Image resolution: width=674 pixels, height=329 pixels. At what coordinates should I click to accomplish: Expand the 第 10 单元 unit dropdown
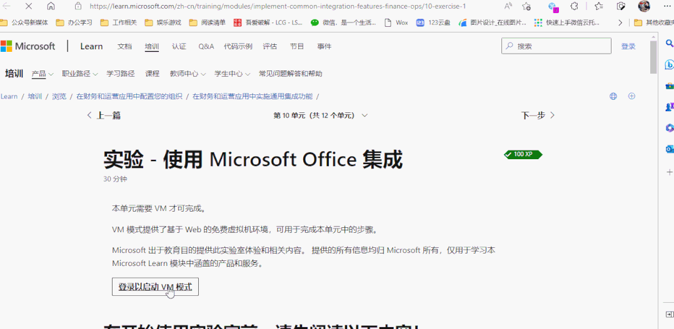(x=320, y=115)
